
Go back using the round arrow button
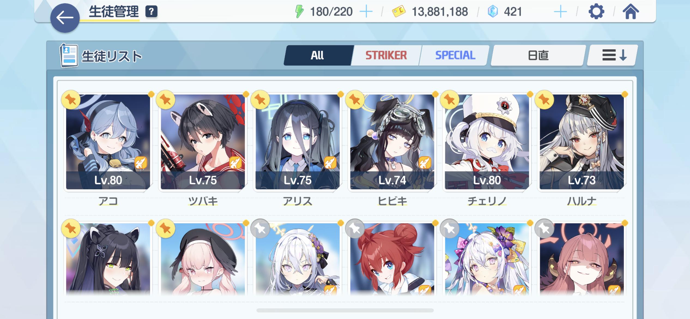pos(65,18)
